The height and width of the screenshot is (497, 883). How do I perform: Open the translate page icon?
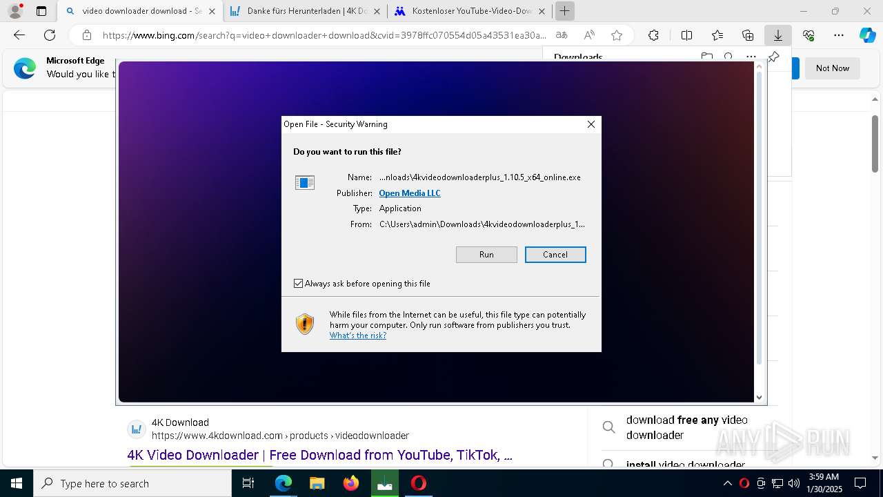click(x=562, y=35)
